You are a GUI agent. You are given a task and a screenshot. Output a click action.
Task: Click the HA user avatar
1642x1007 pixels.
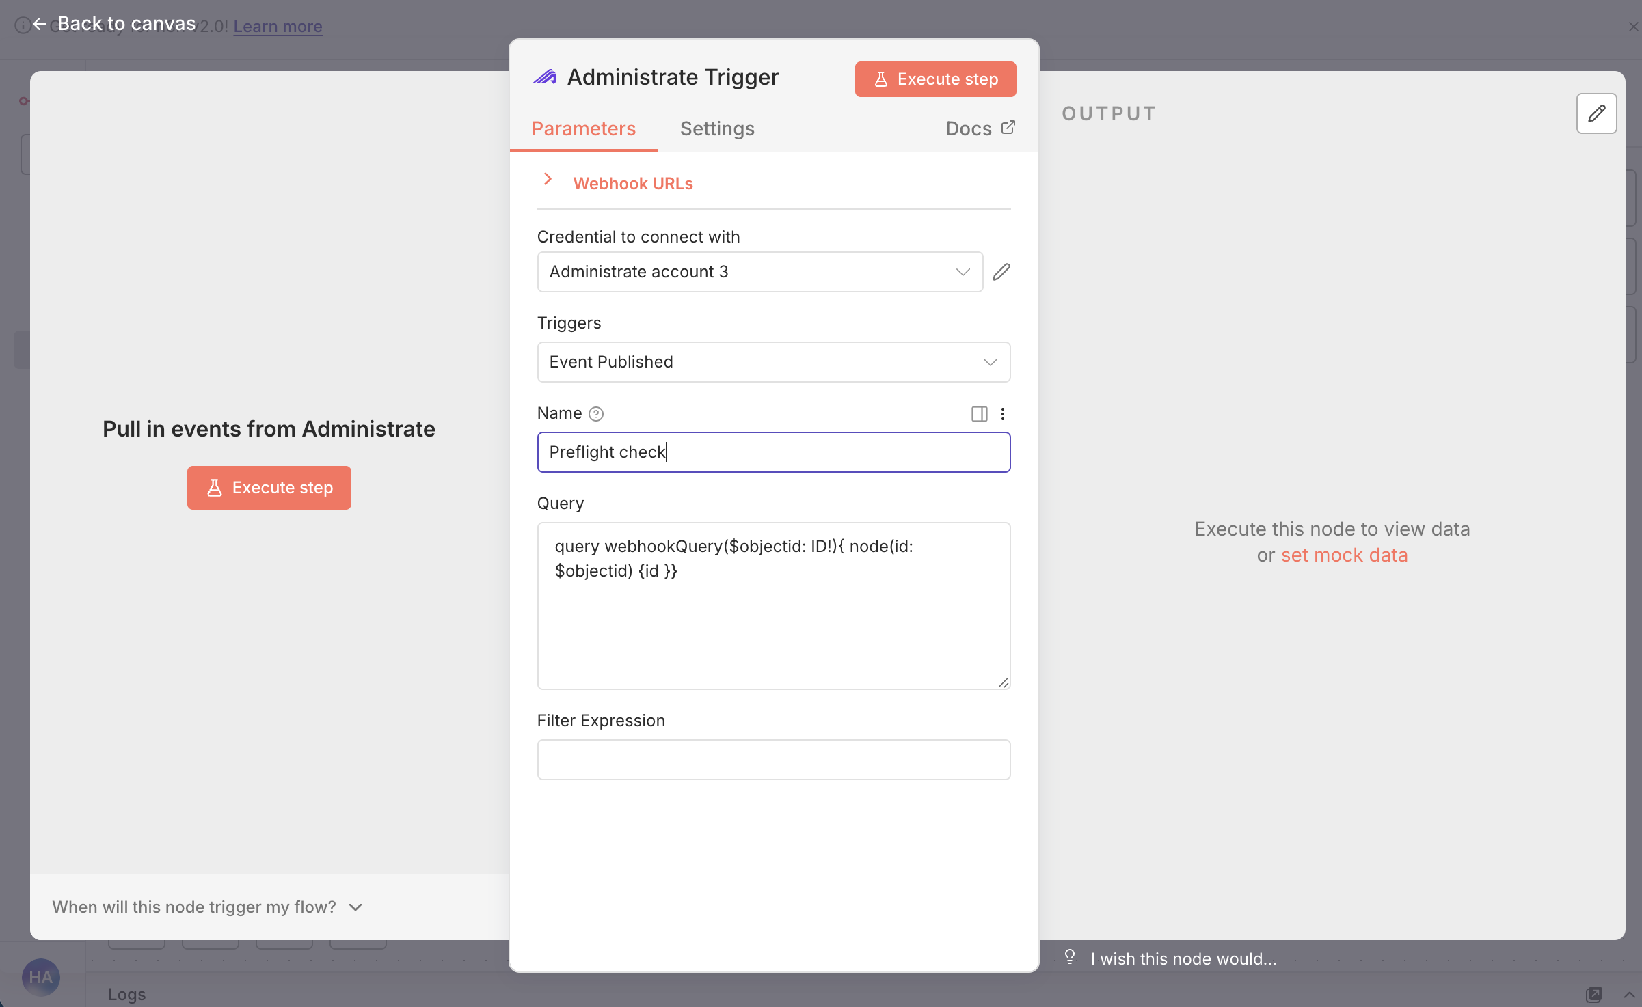[41, 977]
